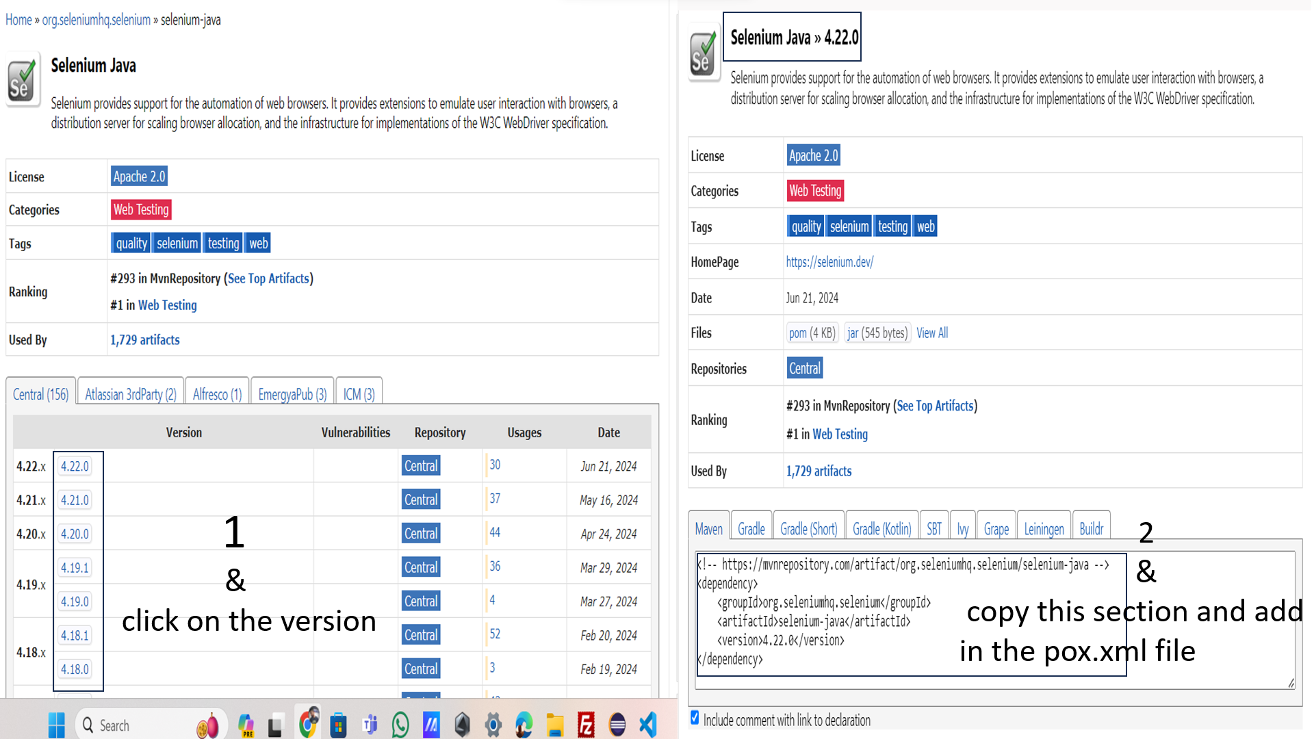Launch FileZilla from the taskbar
The height and width of the screenshot is (739, 1314).
click(x=586, y=725)
